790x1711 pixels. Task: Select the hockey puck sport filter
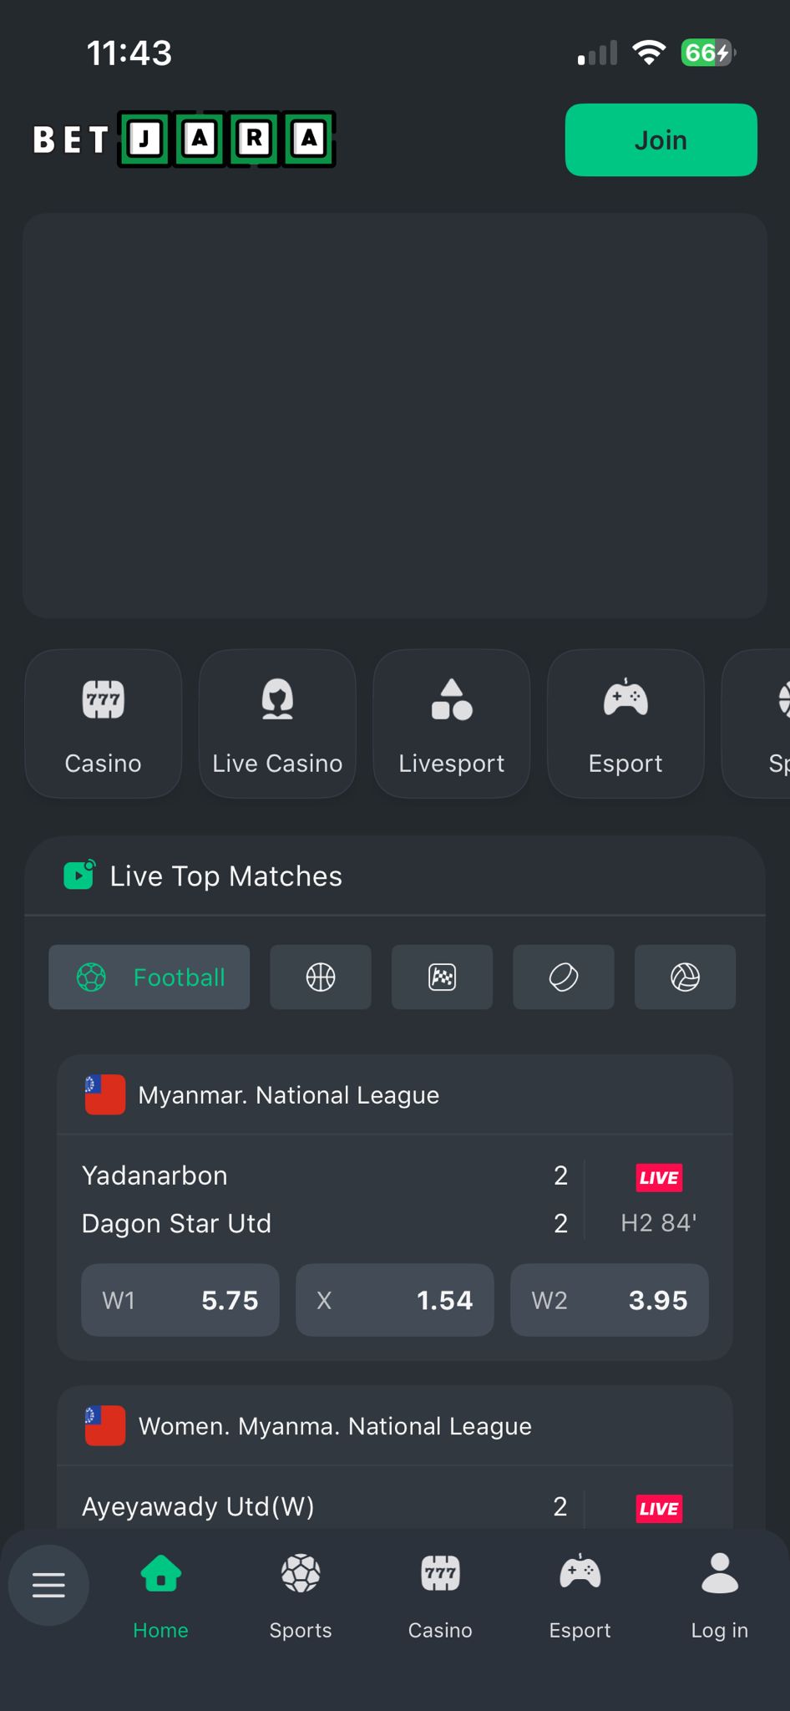tap(563, 977)
